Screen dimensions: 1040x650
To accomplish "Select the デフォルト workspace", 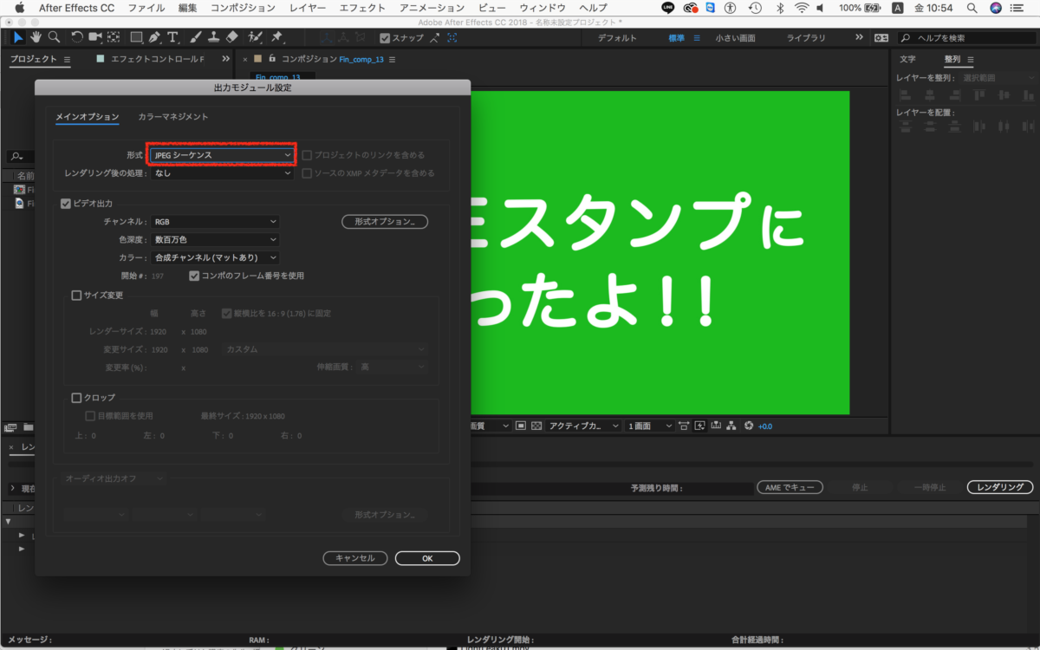I will pyautogui.click(x=618, y=38).
